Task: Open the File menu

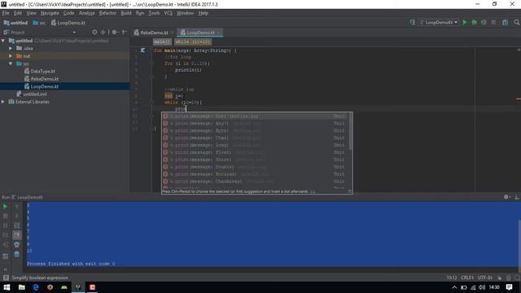Action: [6, 13]
